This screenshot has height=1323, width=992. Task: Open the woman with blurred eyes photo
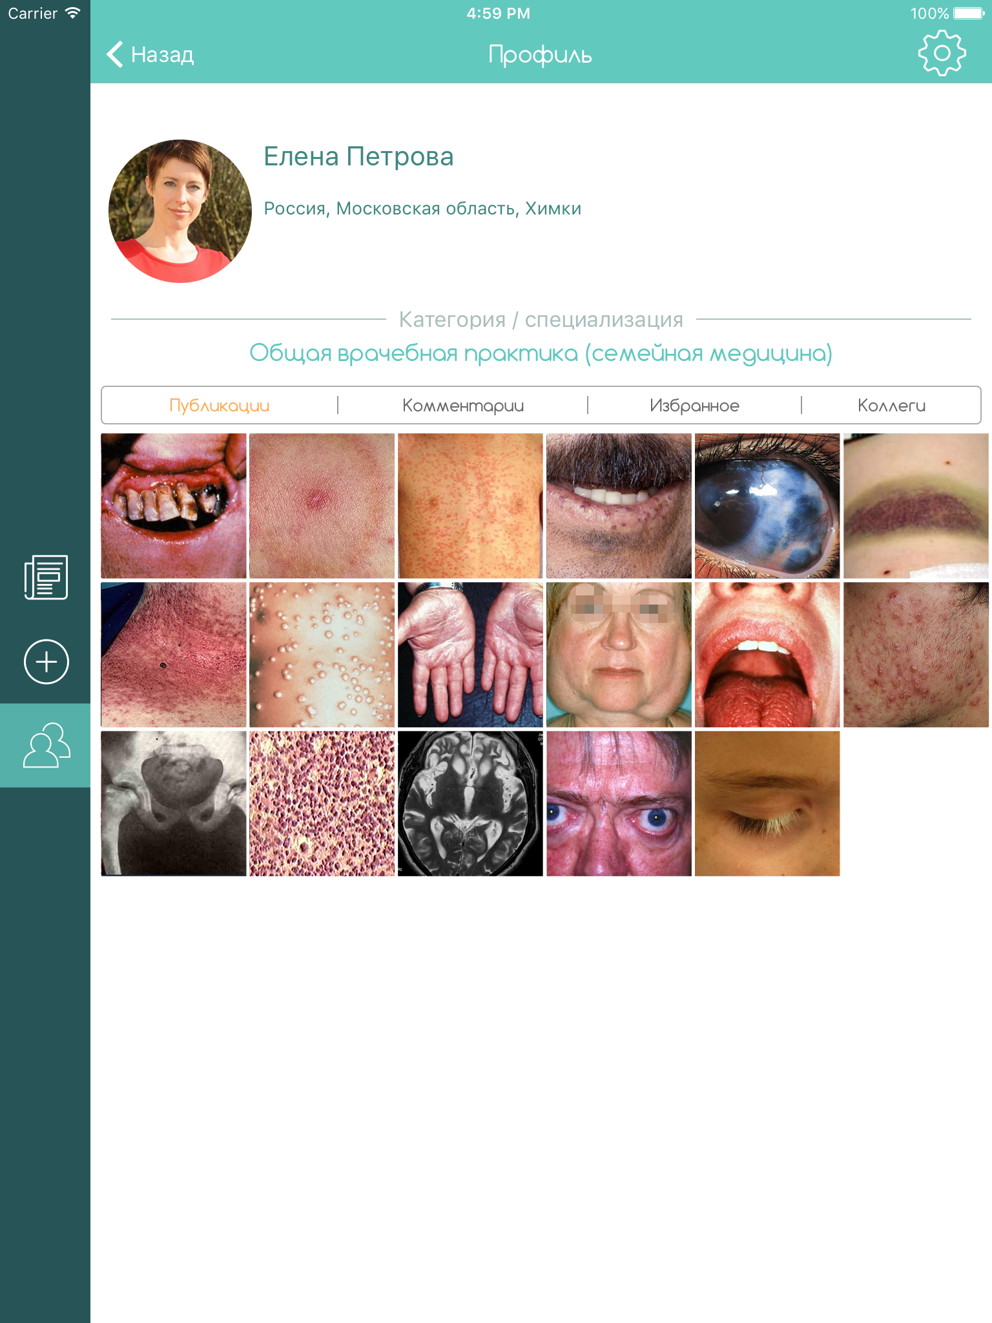point(619,654)
